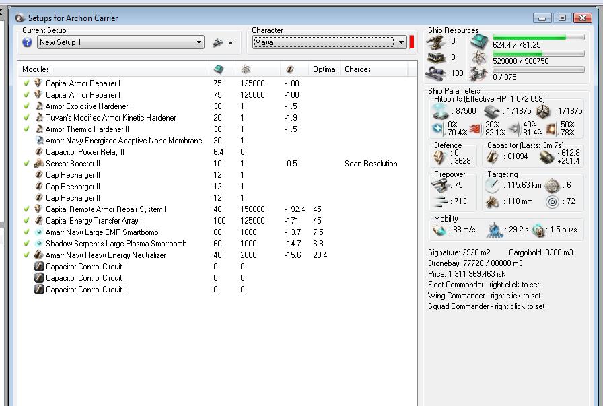Toggle Armor Thermic Hardener II active checkmark
Viewport: 603px width, 406px height.
click(26, 129)
